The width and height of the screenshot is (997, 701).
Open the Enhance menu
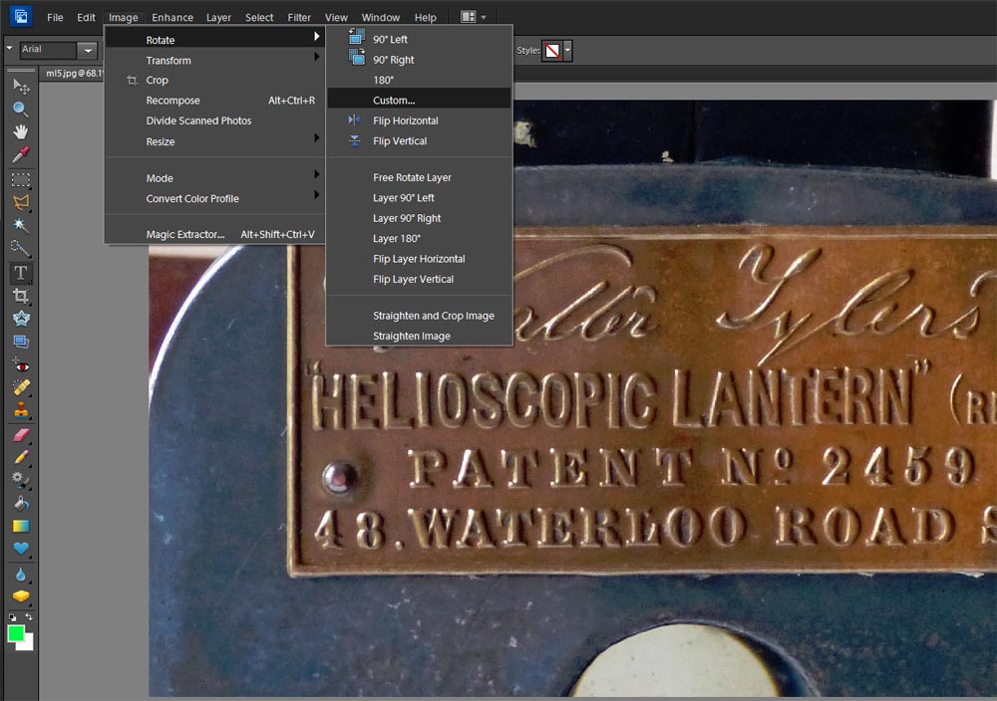(x=172, y=17)
